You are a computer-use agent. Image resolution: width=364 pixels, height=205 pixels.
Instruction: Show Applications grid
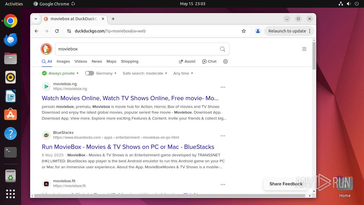point(11,194)
